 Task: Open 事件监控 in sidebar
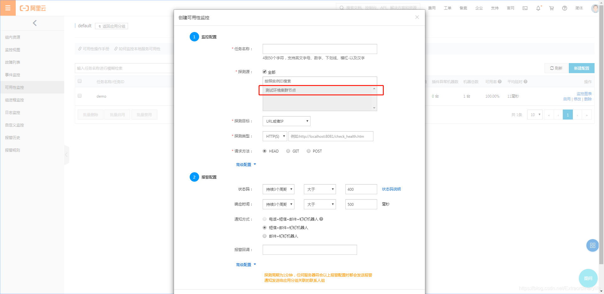[x=13, y=75]
